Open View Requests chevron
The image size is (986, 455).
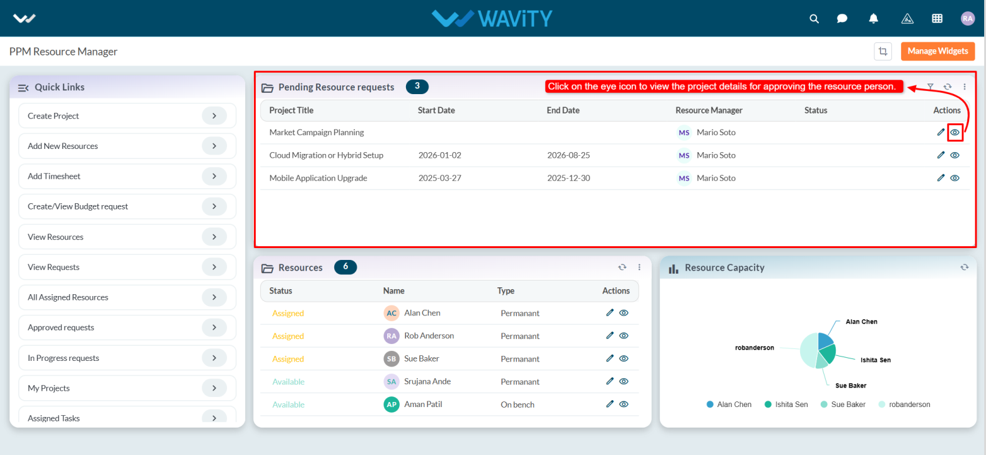pos(215,267)
